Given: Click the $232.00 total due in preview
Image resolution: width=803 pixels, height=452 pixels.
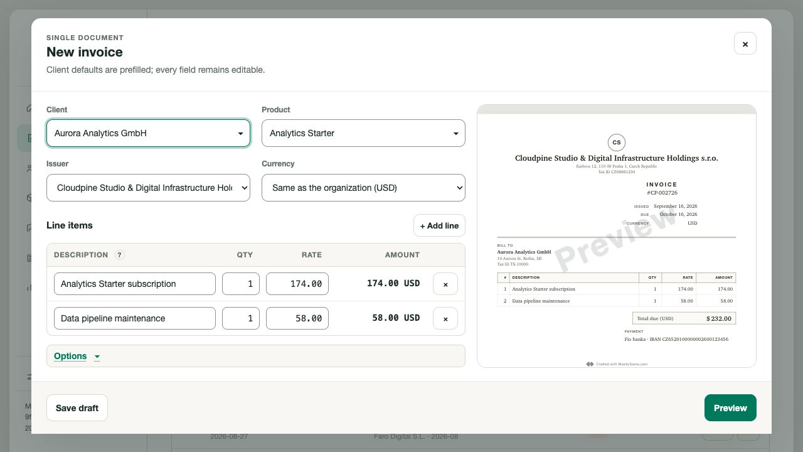Looking at the screenshot, I should (x=719, y=318).
